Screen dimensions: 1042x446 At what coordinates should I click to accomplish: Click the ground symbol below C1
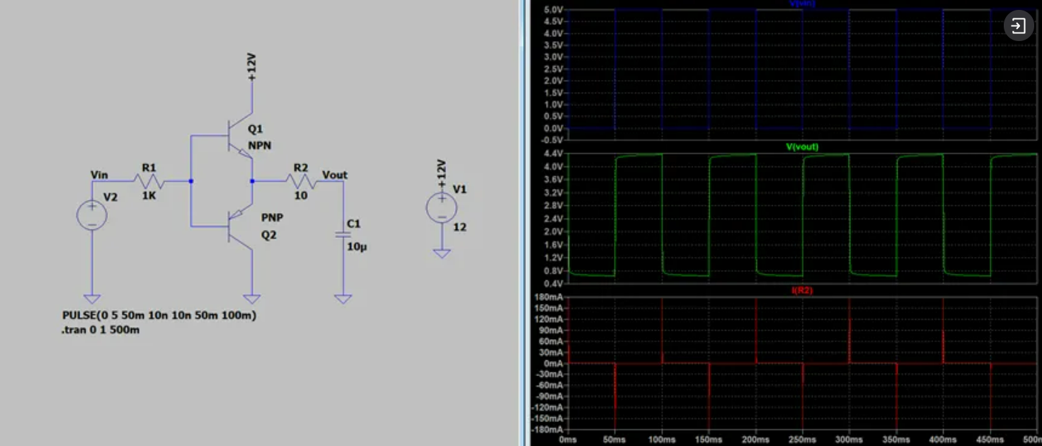point(343,299)
